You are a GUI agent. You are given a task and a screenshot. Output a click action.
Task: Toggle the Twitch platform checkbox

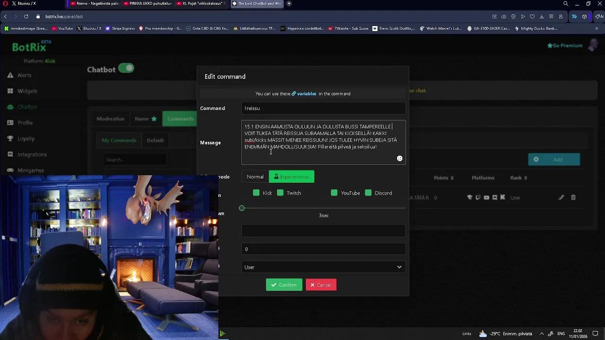pos(280,193)
